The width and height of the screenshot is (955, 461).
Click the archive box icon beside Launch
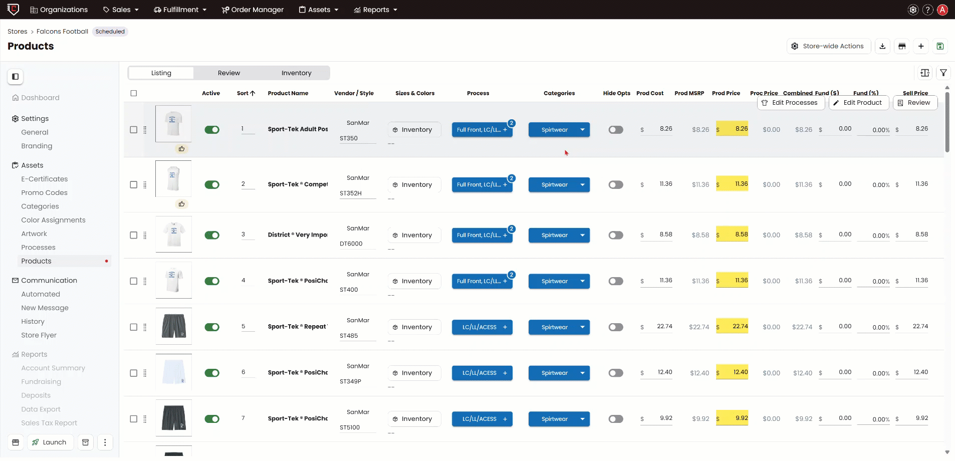click(86, 442)
